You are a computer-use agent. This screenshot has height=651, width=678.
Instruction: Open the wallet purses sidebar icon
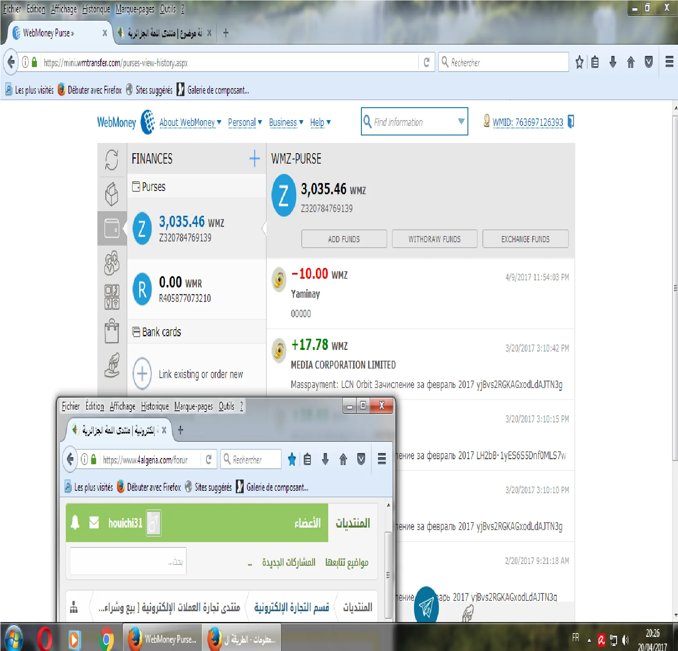coord(111,228)
